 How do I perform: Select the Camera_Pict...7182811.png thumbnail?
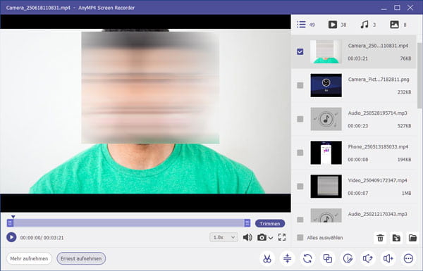(x=326, y=85)
